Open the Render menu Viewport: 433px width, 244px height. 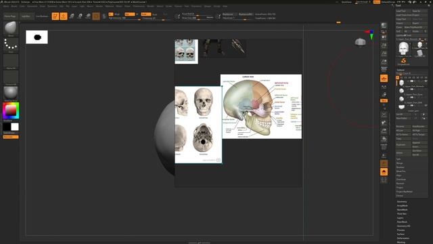pyautogui.click(x=151, y=6)
